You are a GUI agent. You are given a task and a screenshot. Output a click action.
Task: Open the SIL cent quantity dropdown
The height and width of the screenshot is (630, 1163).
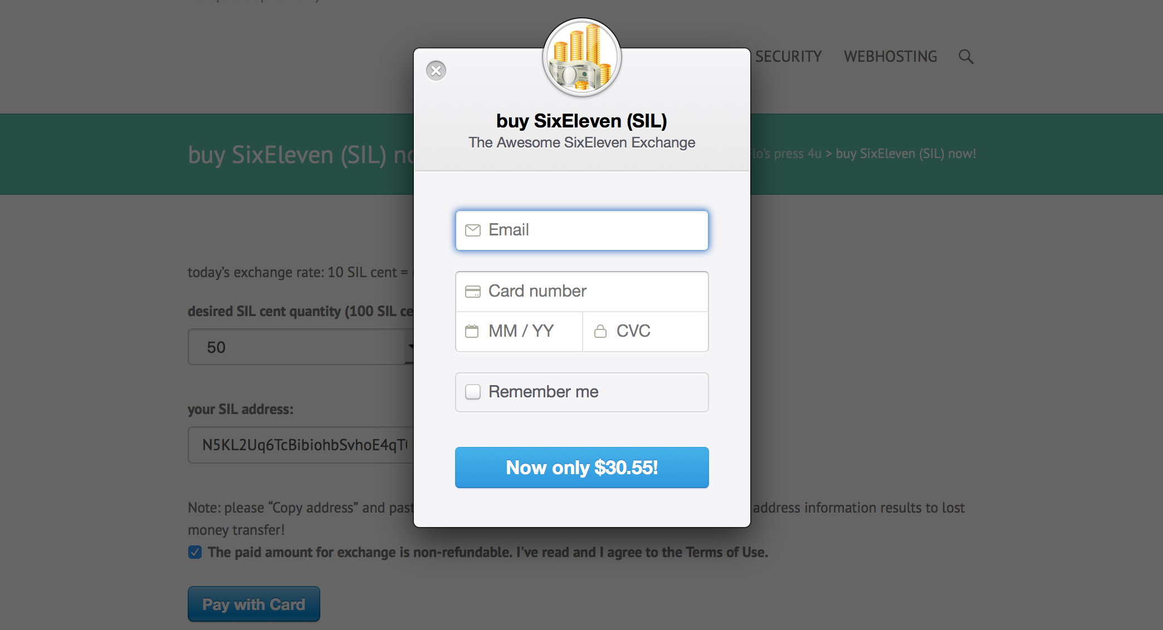(x=301, y=347)
